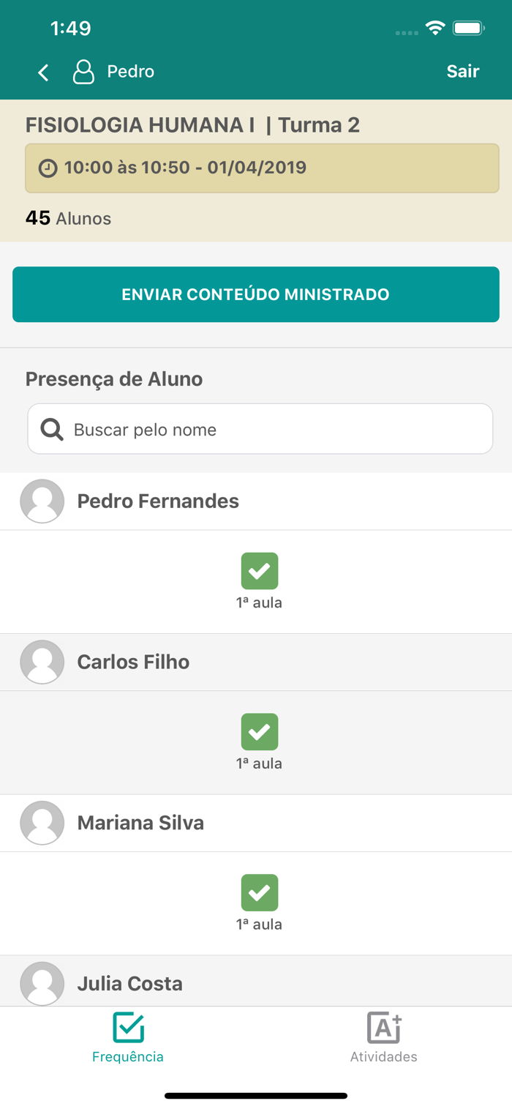Open Pedro Fernandes avatar picture
This screenshot has height=1109, width=512.
click(42, 501)
